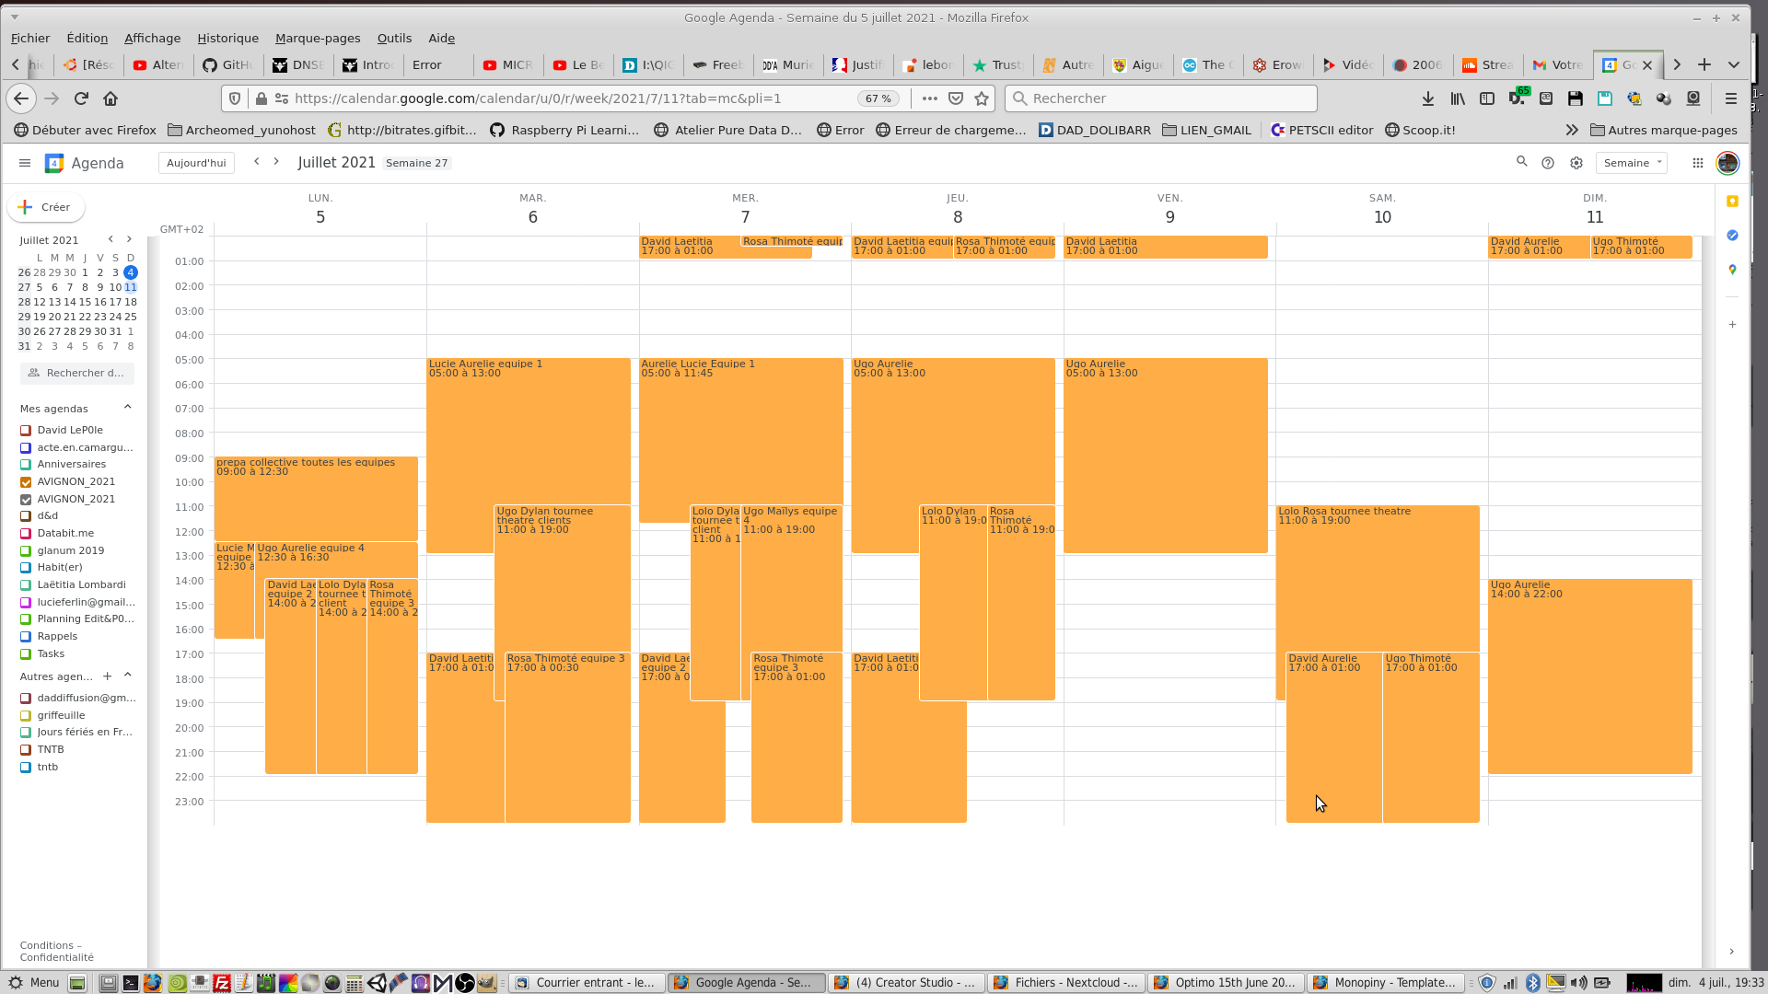The image size is (1768, 994).
Task: Uncheck the orange AVIGNON_2021 calendar
Action: [x=26, y=482]
